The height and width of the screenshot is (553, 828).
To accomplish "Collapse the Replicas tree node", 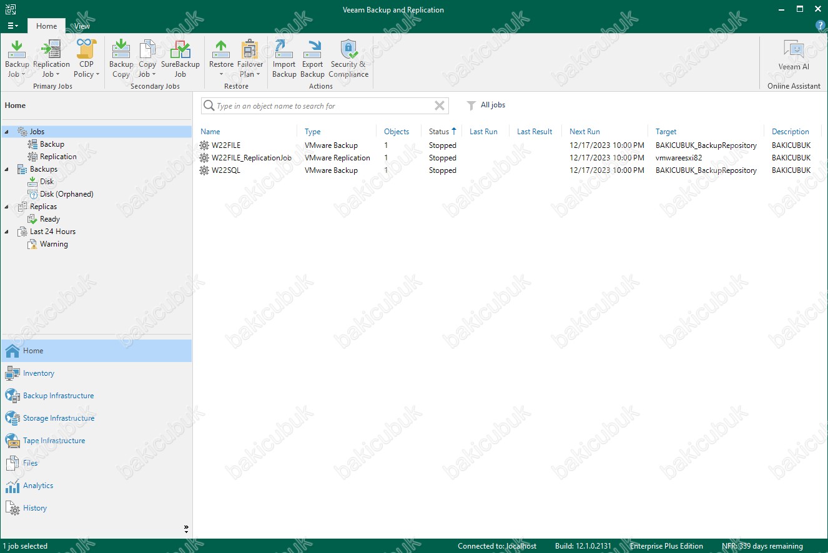I will coord(6,207).
